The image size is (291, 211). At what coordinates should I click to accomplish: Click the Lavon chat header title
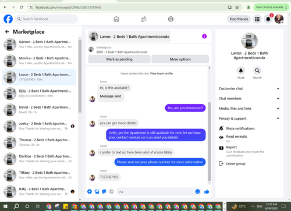[129, 37]
